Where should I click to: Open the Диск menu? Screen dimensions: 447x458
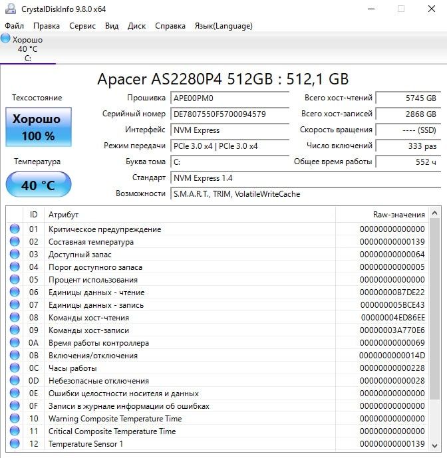[x=136, y=26]
